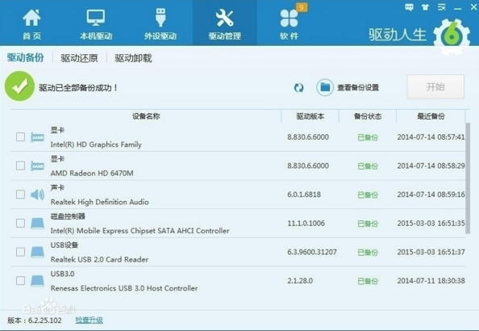Switch to the 驱动卸载 tab

(x=133, y=58)
